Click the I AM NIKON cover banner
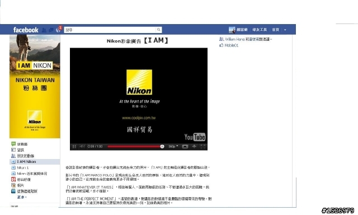The image size is (358, 215). [x=35, y=87]
